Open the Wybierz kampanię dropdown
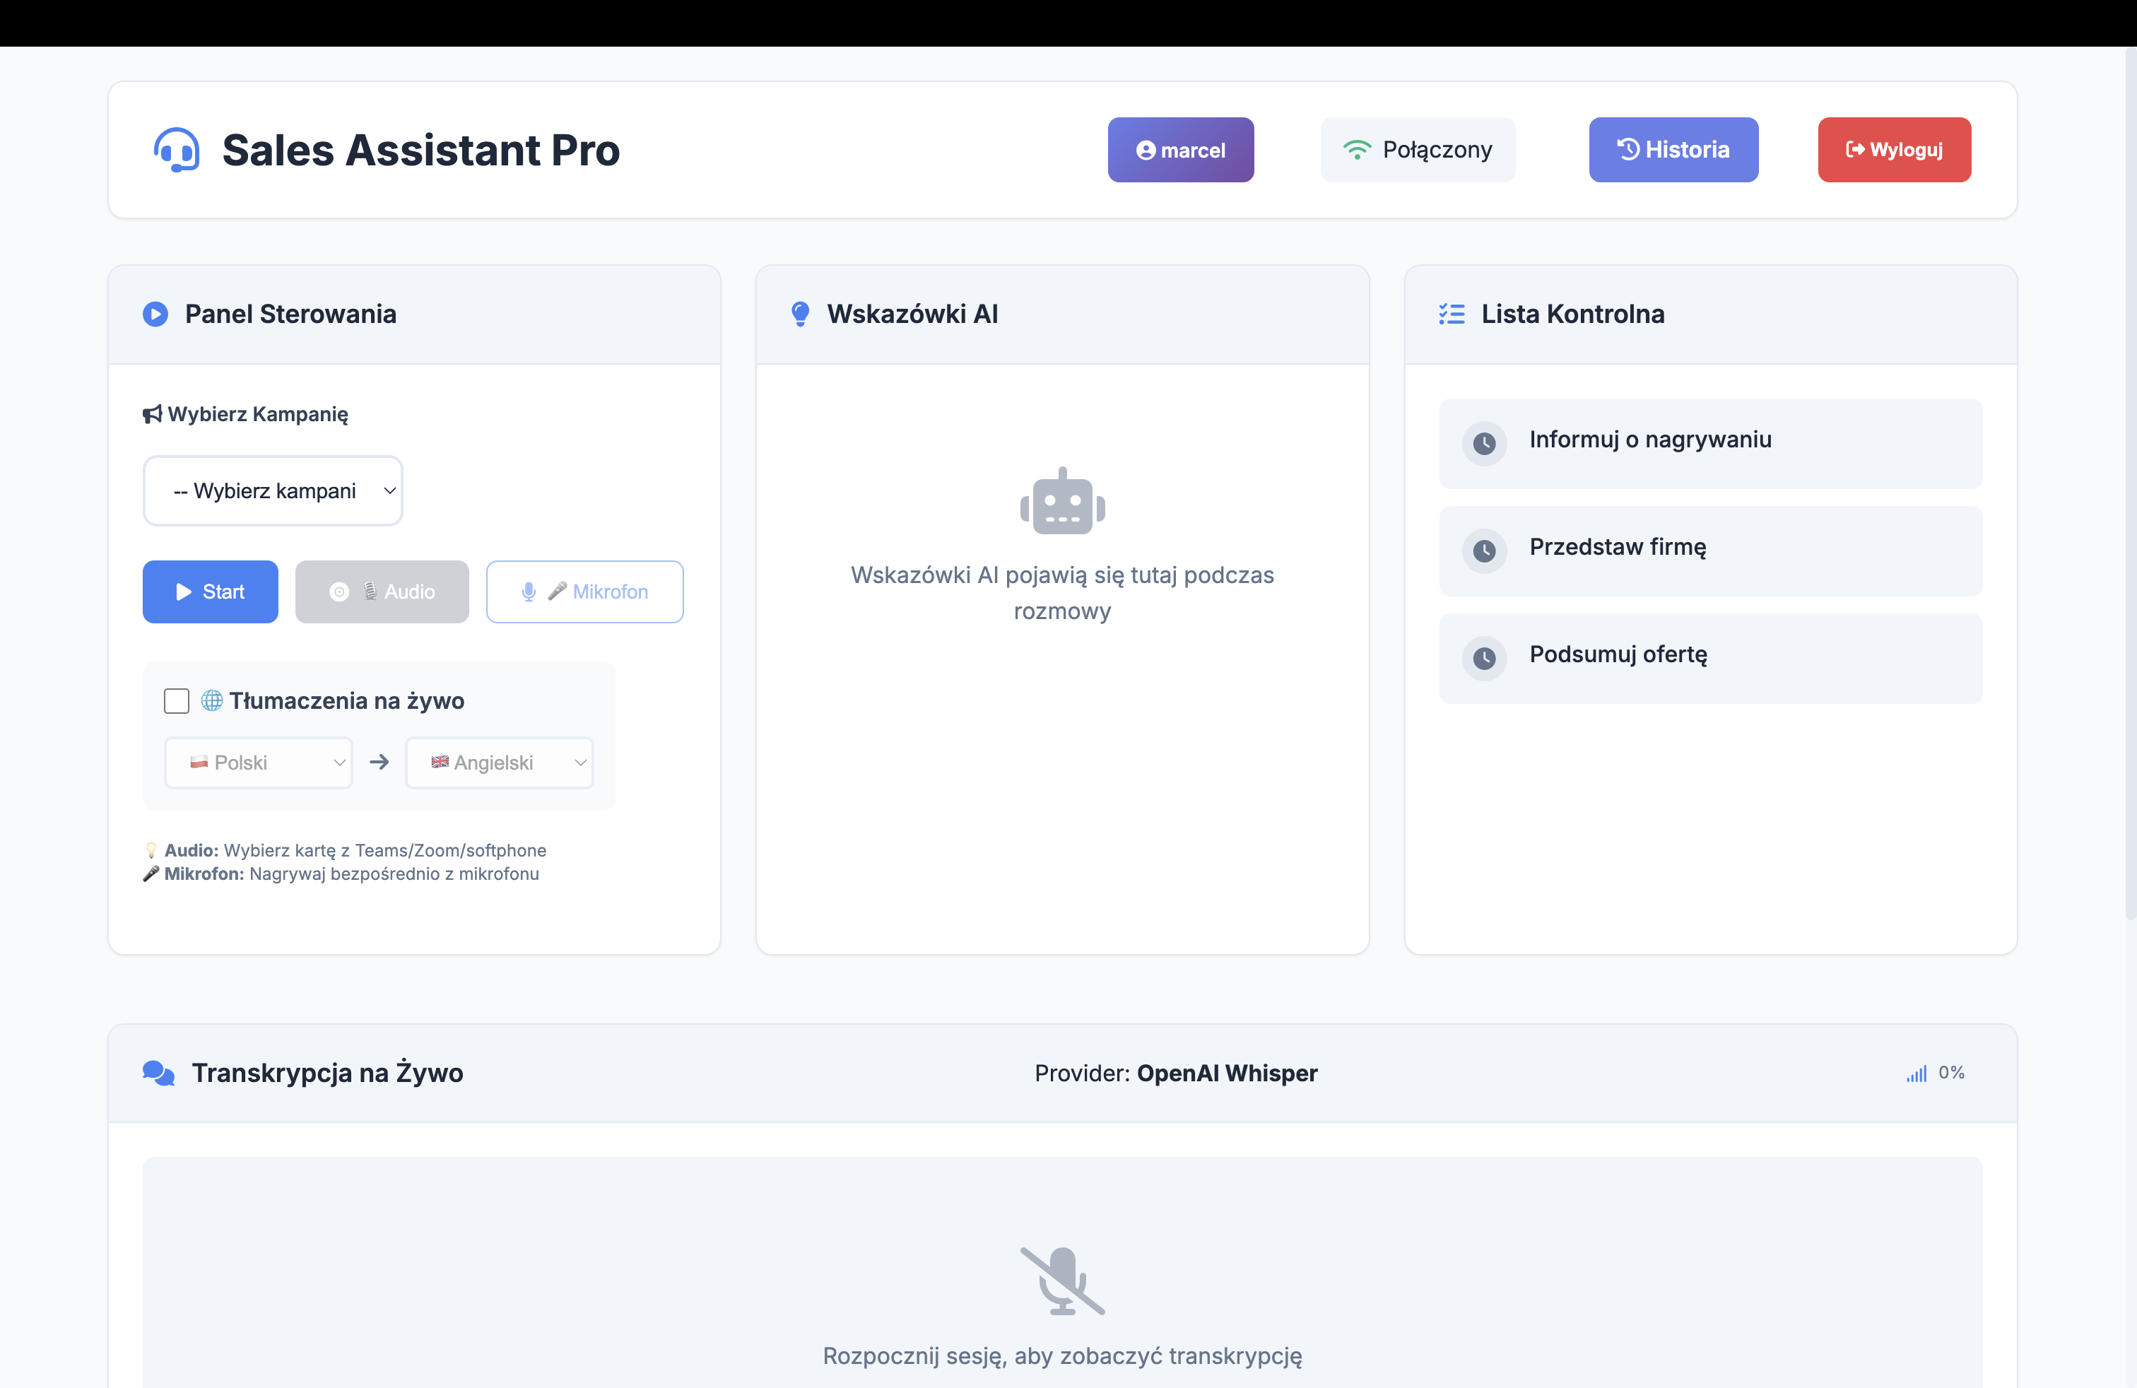 [273, 491]
